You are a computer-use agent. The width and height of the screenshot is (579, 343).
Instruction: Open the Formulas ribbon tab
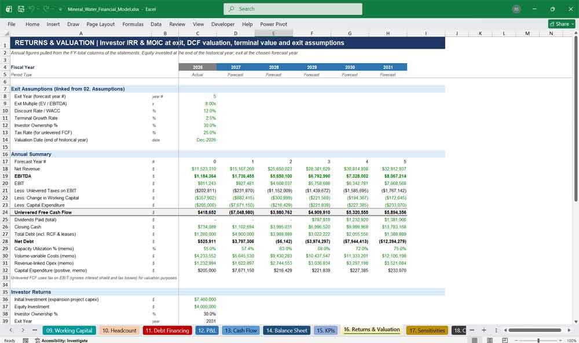pos(133,24)
